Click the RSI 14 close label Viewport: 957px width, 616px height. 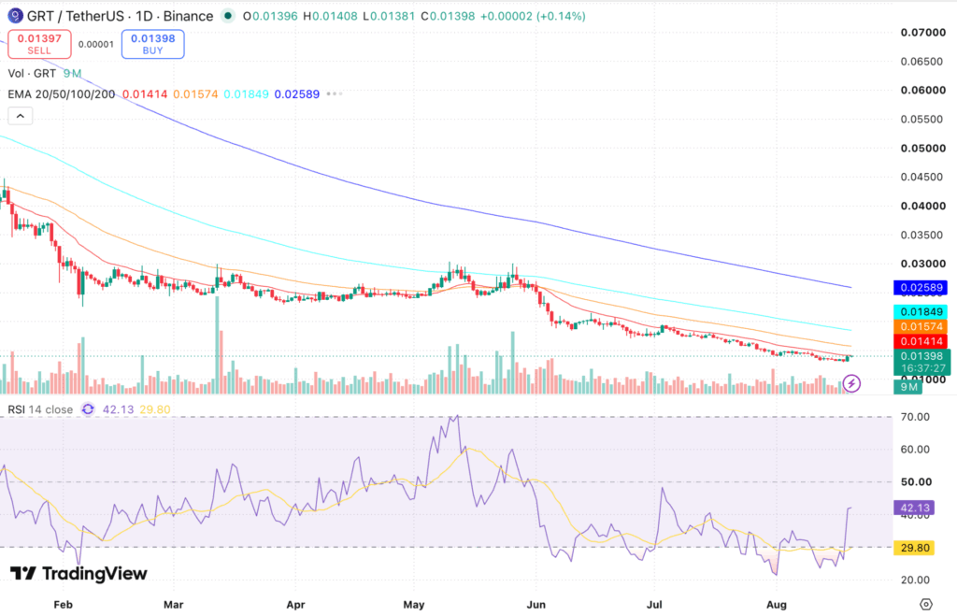click(x=40, y=409)
